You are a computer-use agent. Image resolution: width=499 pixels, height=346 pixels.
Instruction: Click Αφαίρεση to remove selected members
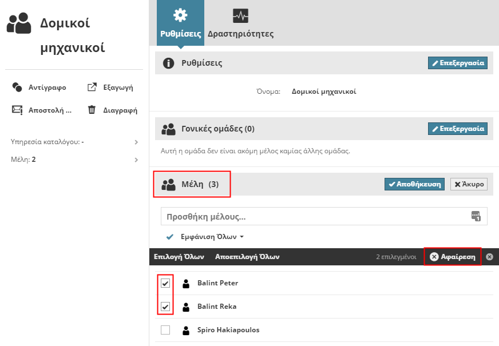tap(453, 257)
